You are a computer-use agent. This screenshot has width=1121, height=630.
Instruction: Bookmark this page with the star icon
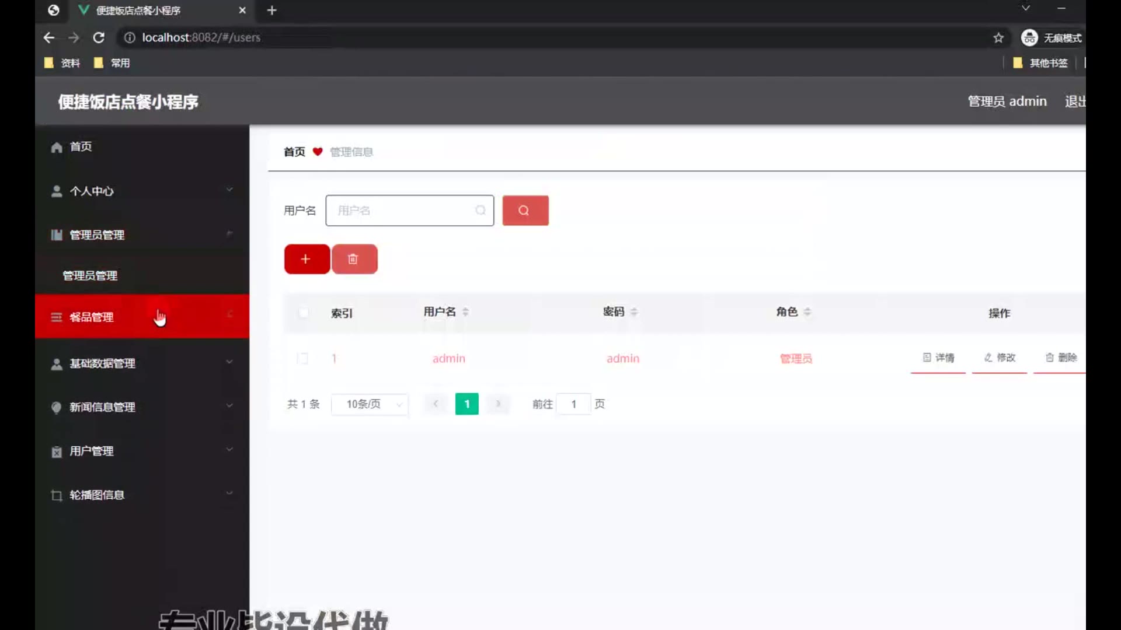tap(998, 37)
